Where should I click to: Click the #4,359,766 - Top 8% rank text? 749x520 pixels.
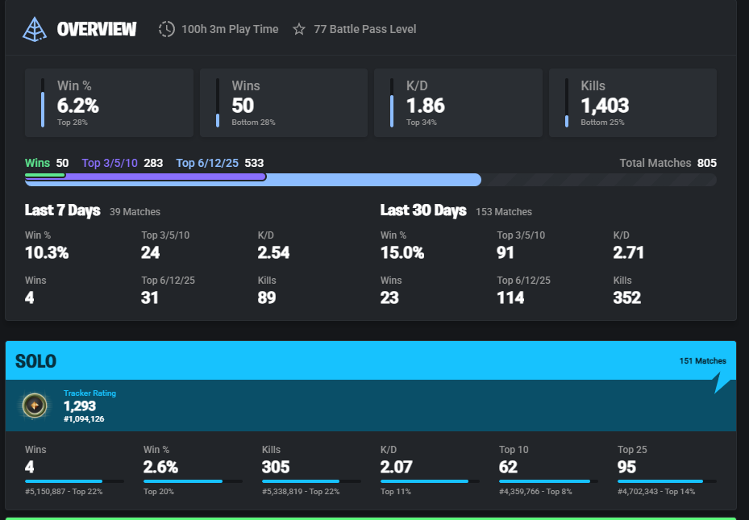coord(535,491)
